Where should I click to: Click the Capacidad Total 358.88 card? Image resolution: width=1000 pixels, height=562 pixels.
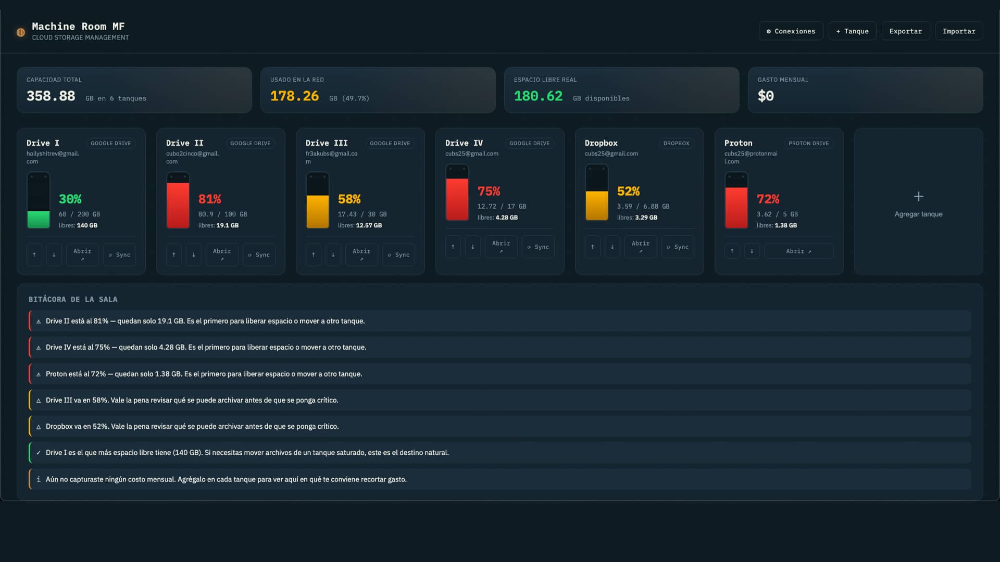134,90
